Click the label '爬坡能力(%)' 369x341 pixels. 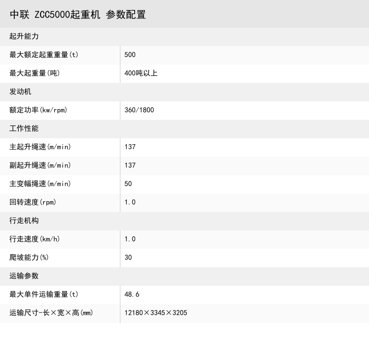[29, 258]
